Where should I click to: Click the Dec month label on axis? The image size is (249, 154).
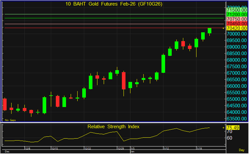pyautogui.click(x=7, y=151)
